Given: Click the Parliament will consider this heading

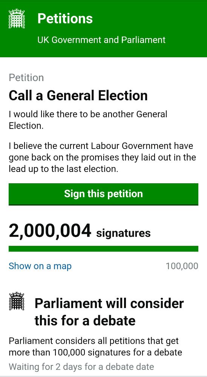Looking at the screenshot, I should [109, 312].
